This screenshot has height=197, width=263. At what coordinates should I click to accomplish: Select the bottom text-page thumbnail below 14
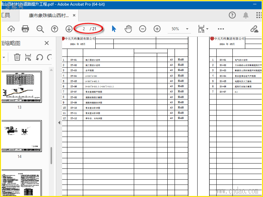(x=21, y=183)
